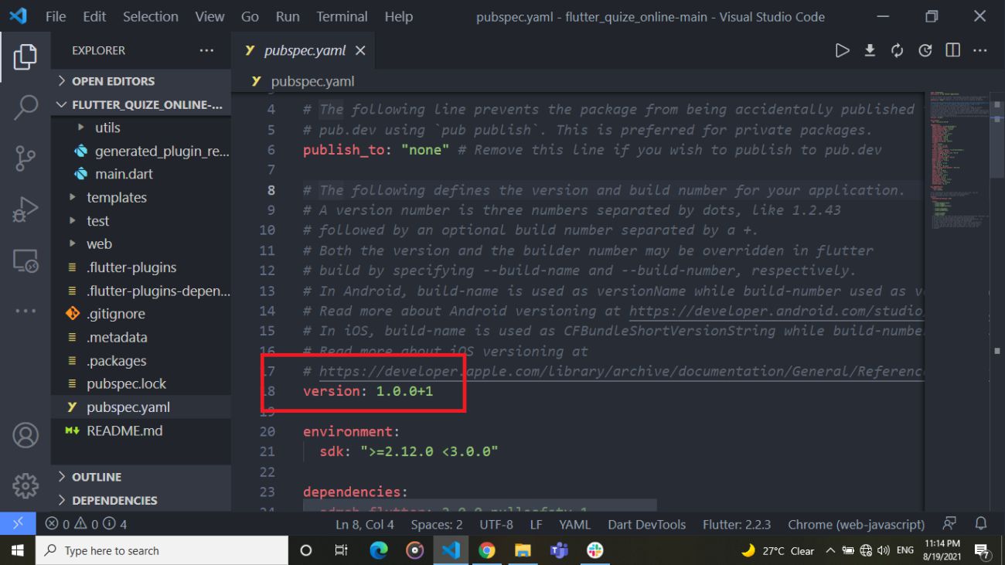Click the Accounts icon in activity bar
Screen dimensions: 1005x565
tap(26, 435)
